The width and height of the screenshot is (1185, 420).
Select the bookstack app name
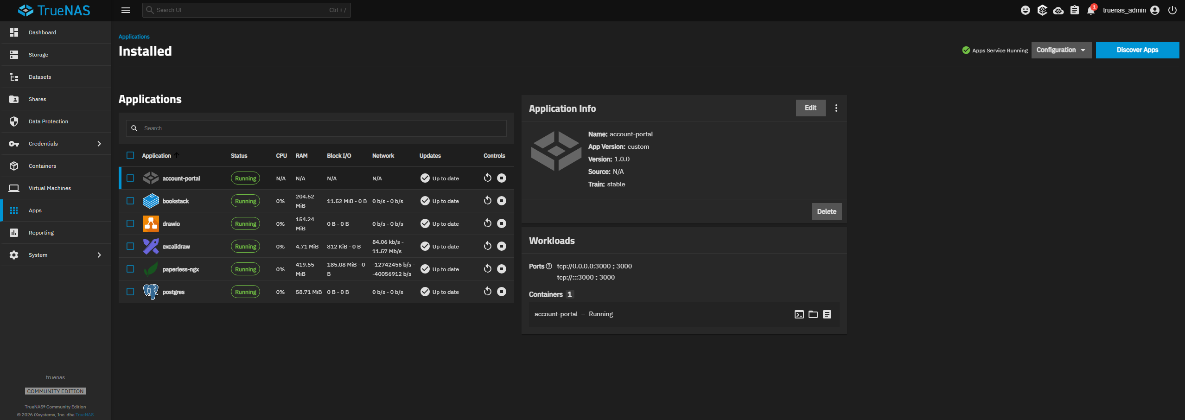[176, 201]
